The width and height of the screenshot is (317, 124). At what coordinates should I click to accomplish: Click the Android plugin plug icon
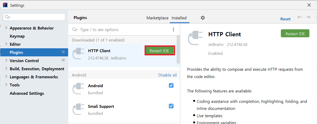(x=78, y=89)
